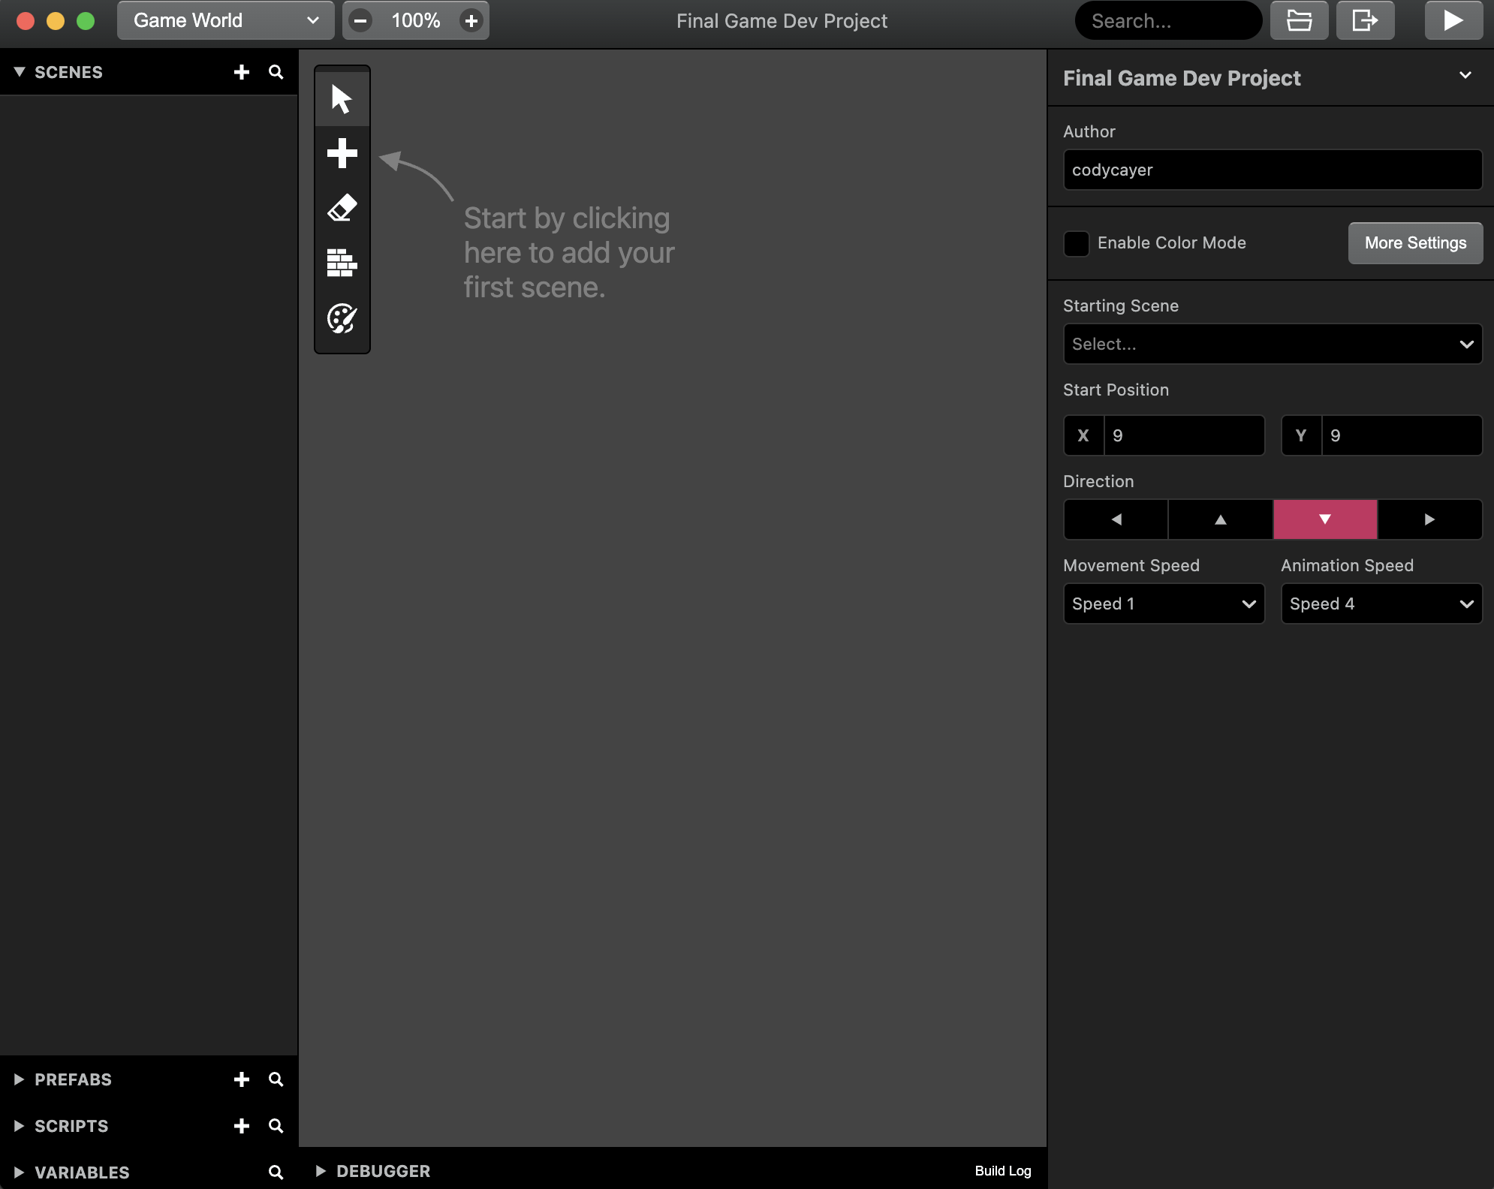
Task: Expand the VARIABLES section
Action: click(x=20, y=1172)
